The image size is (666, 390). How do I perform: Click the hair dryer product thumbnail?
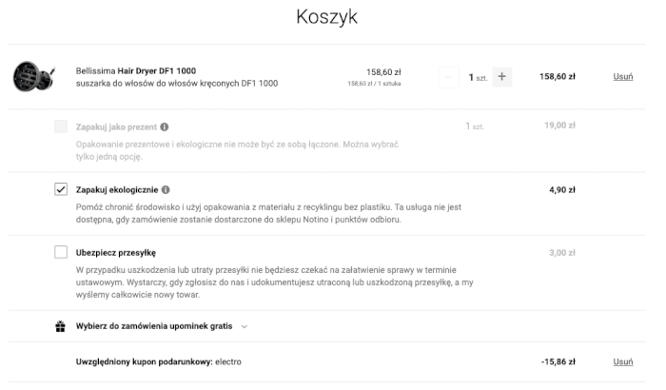tap(33, 77)
